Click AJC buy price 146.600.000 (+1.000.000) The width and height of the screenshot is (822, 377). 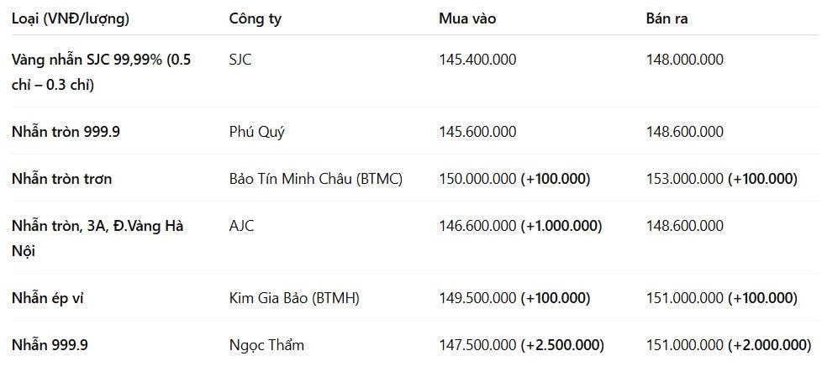520,226
